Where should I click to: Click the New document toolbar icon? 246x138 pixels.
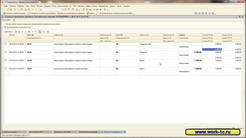click(4, 10)
